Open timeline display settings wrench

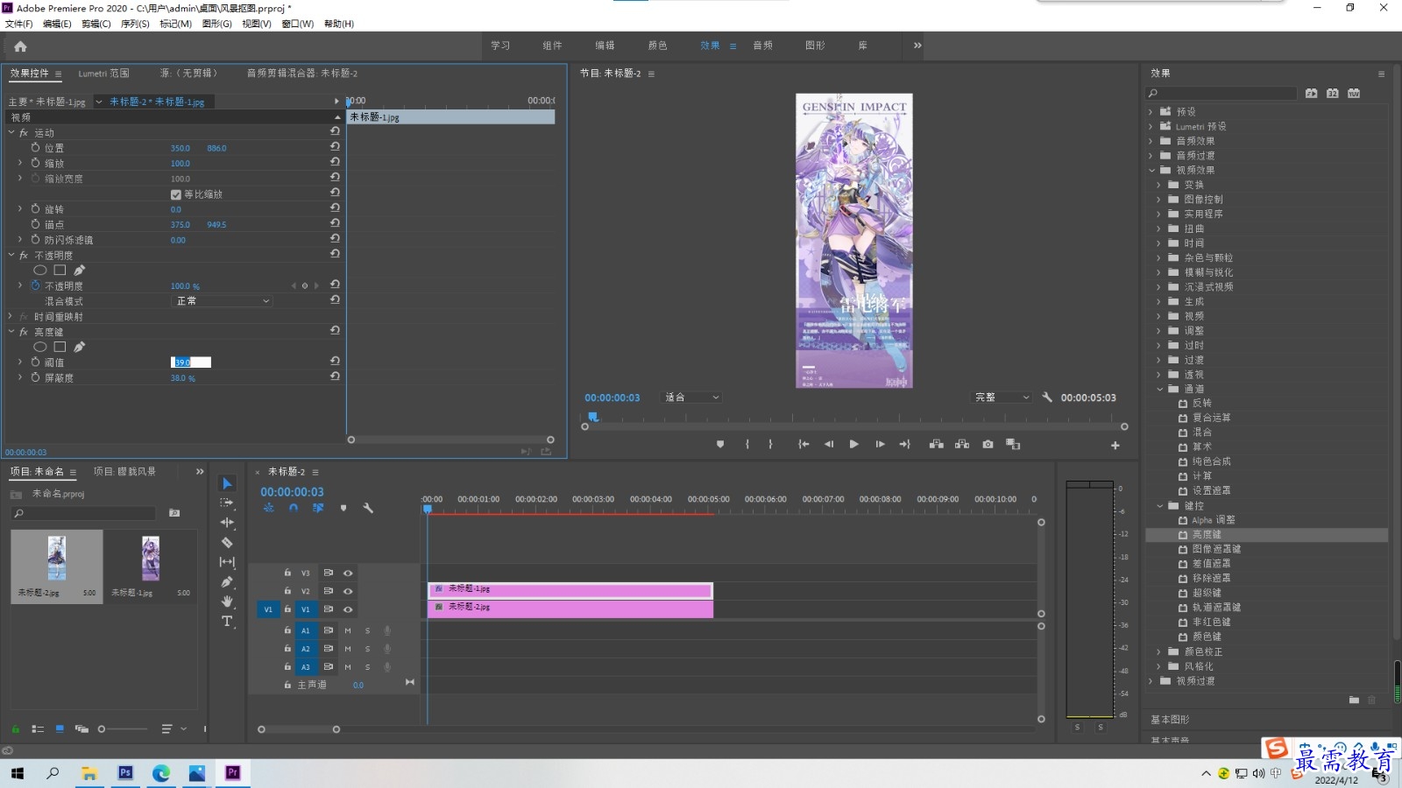click(x=368, y=508)
